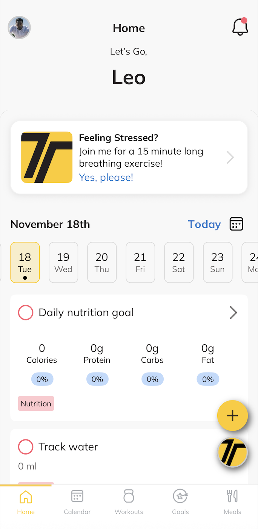This screenshot has width=258, height=529.
Task: Jump back with the Today button
Action: tap(204, 224)
